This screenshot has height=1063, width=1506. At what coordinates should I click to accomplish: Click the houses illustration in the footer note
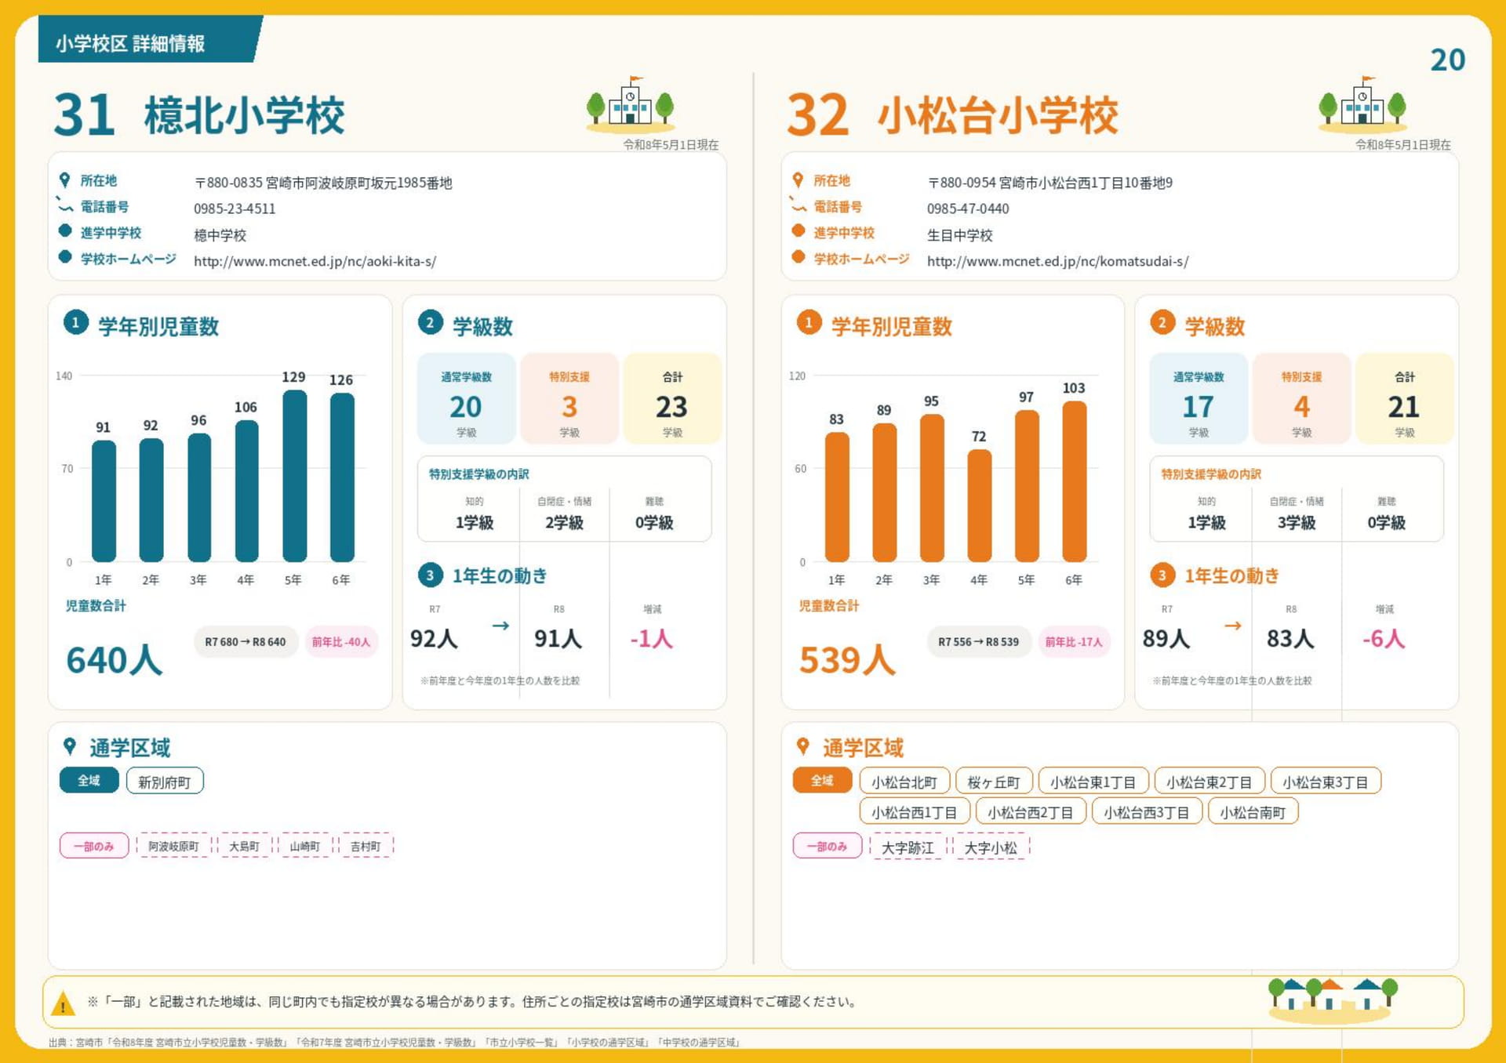[1333, 1000]
